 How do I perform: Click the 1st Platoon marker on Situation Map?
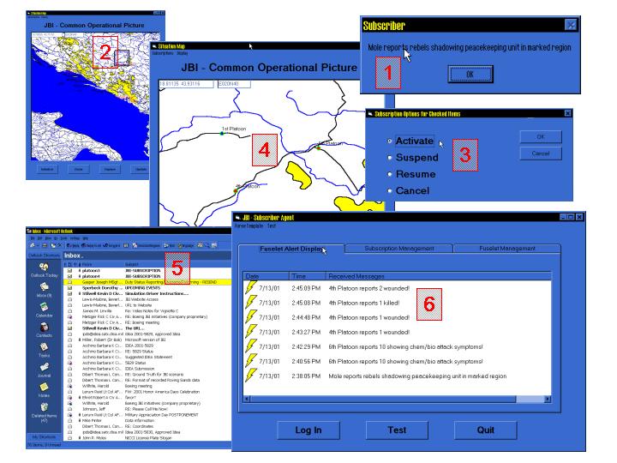(222, 134)
